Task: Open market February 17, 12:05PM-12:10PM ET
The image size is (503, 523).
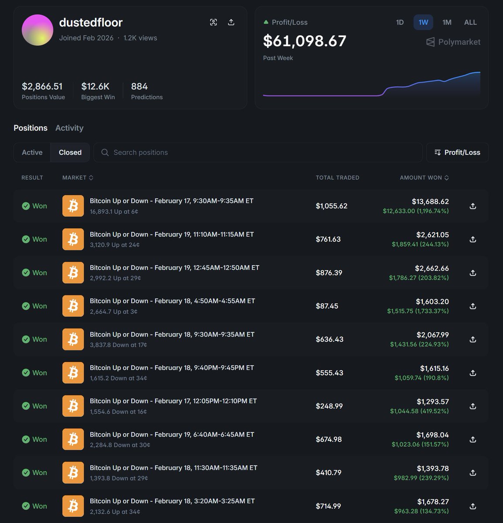Action: (x=173, y=401)
